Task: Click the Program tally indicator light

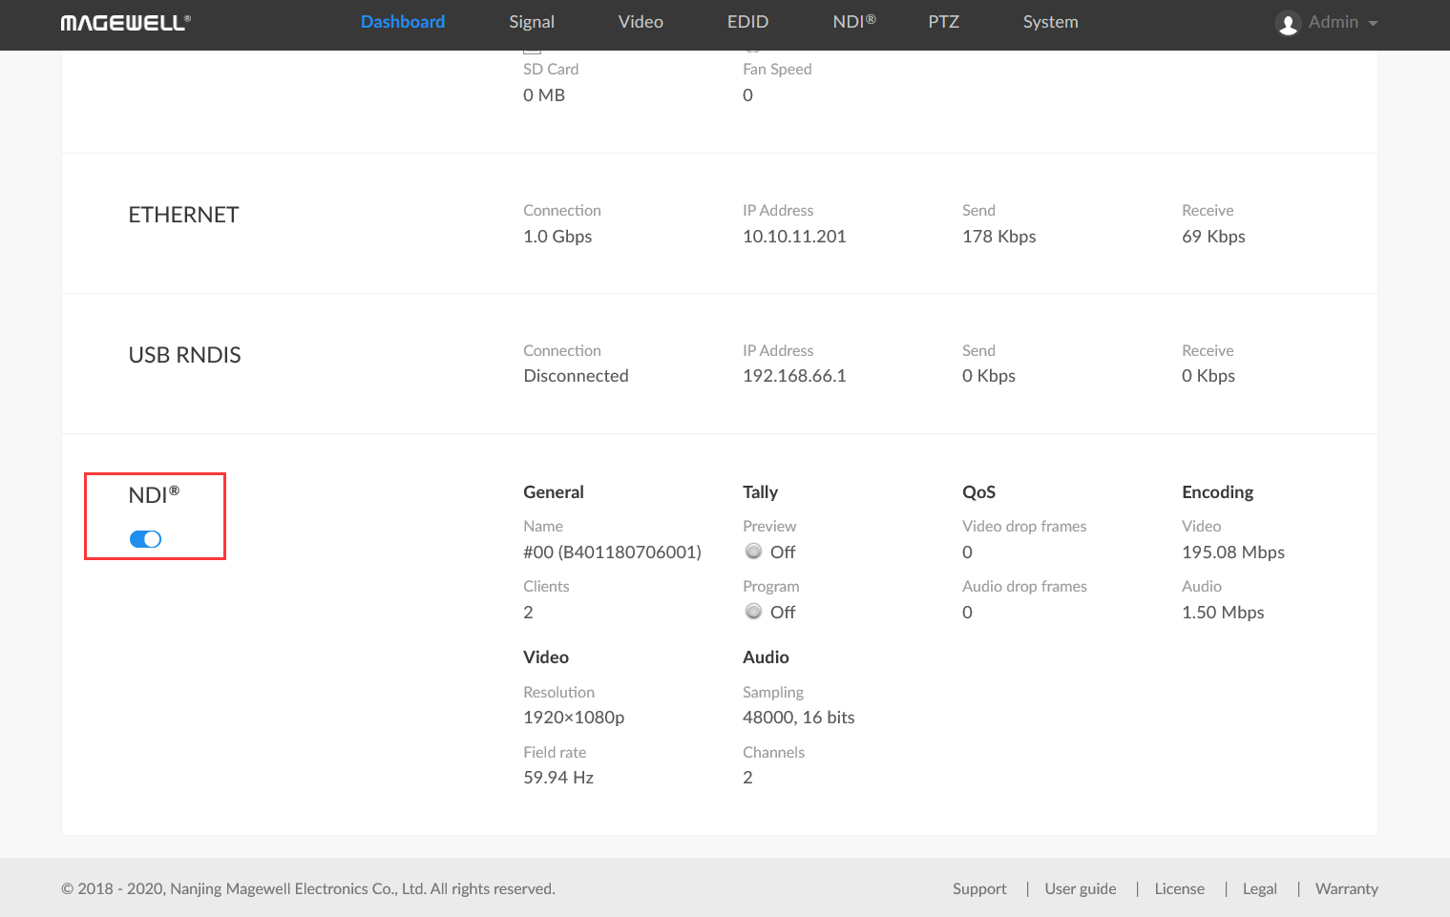Action: (753, 612)
